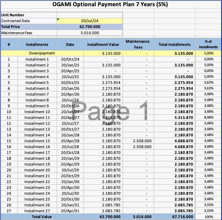
Task: Click the empty Unit Number value cell
Action: coord(90,15)
